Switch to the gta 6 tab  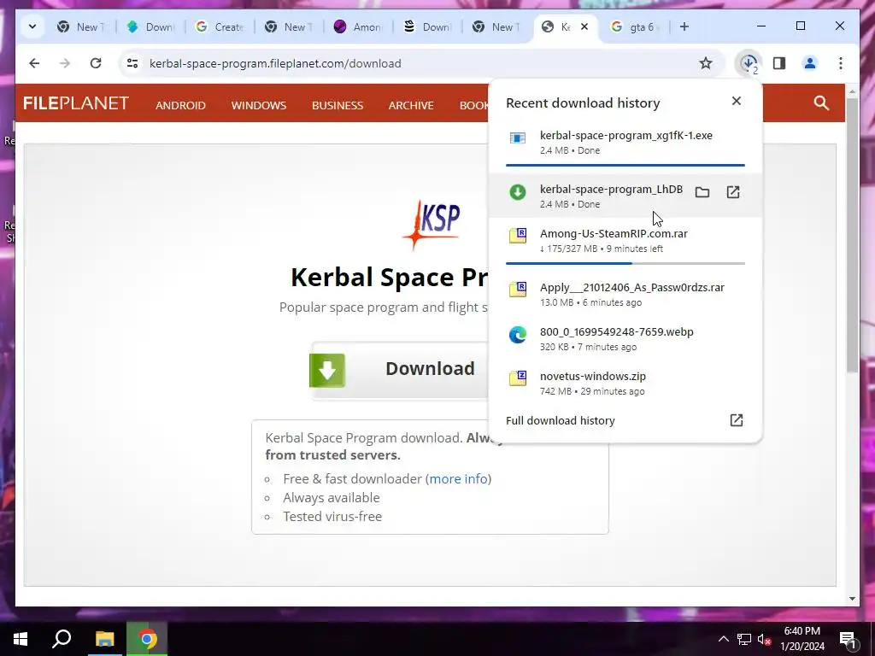coord(636,26)
